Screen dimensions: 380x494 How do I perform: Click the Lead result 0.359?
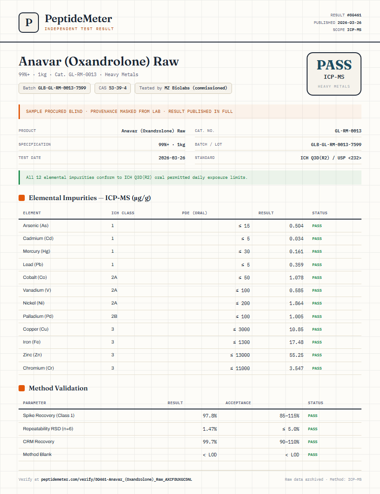[x=296, y=265]
